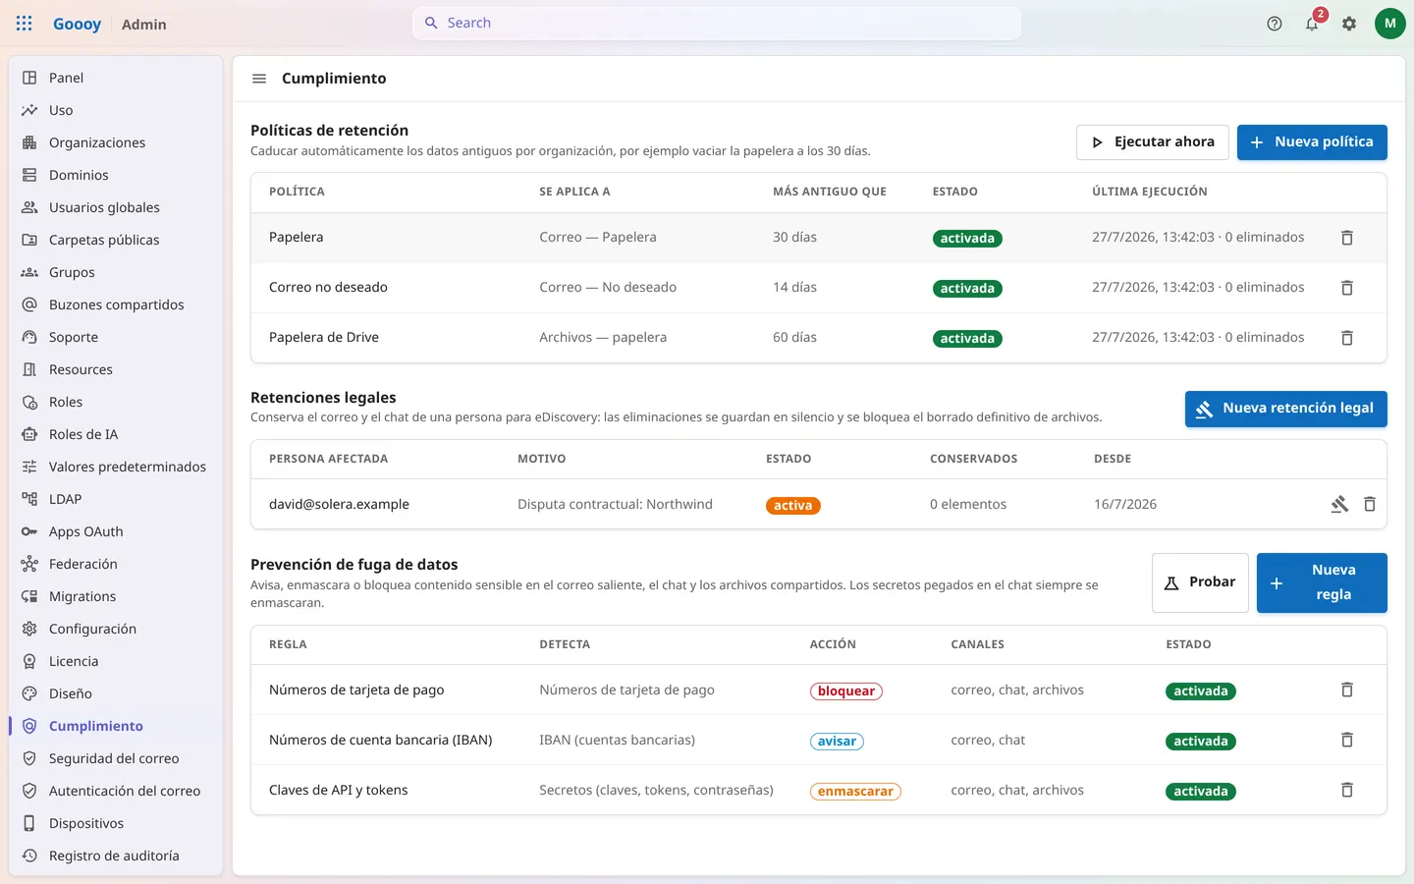Open Registro de auditoría
This screenshot has width=1414, height=884.
116,856
